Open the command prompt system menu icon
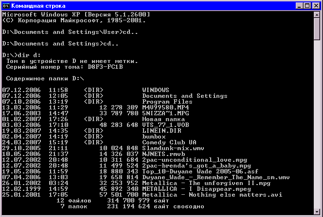323x217 pixels. tap(6, 6)
